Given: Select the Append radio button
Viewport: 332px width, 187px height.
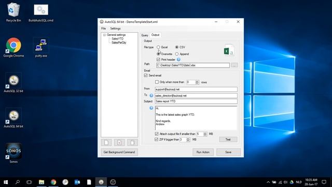Looking at the screenshot, I should 176,54.
